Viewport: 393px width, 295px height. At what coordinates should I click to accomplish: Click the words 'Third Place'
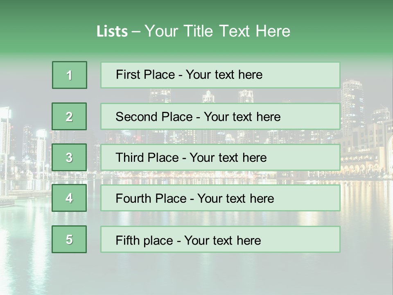click(x=147, y=157)
